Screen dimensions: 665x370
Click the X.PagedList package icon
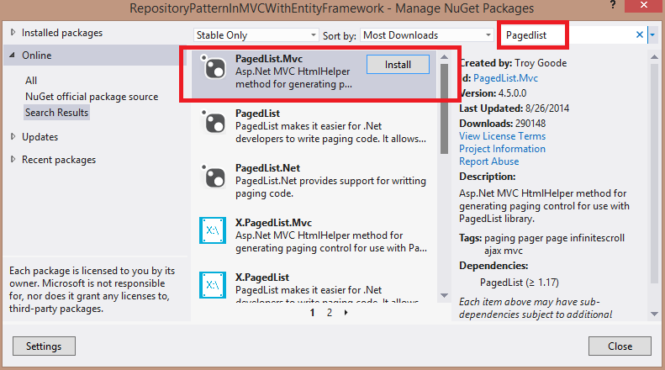click(213, 285)
